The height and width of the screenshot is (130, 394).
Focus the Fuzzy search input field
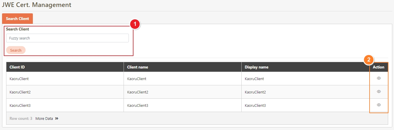67,38
